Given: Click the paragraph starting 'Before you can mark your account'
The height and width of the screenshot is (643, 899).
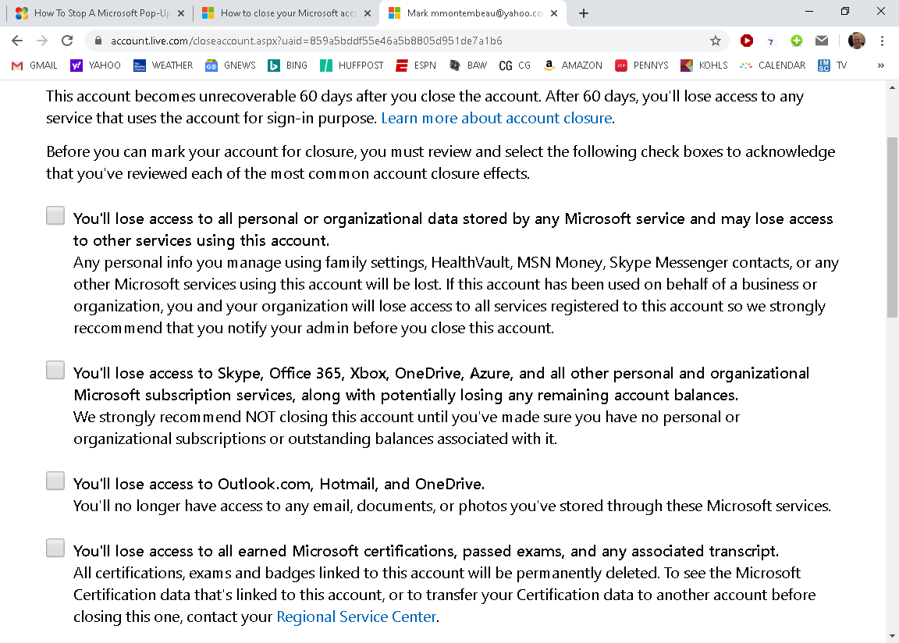Looking at the screenshot, I should (x=440, y=163).
